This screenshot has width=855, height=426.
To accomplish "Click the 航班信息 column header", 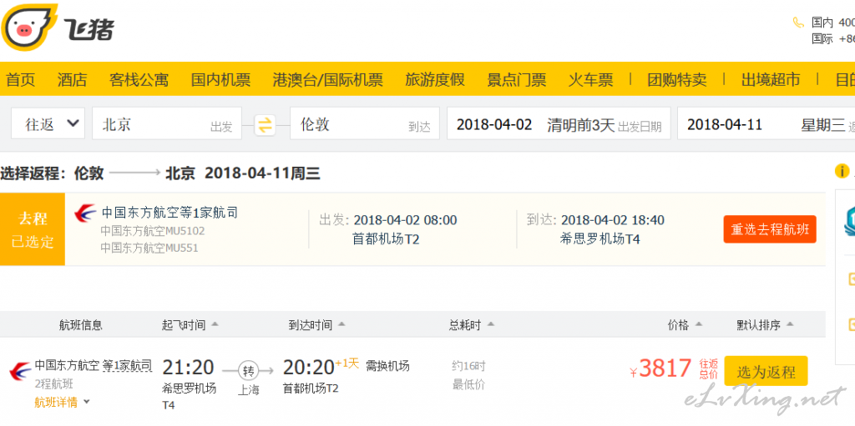I will [81, 325].
